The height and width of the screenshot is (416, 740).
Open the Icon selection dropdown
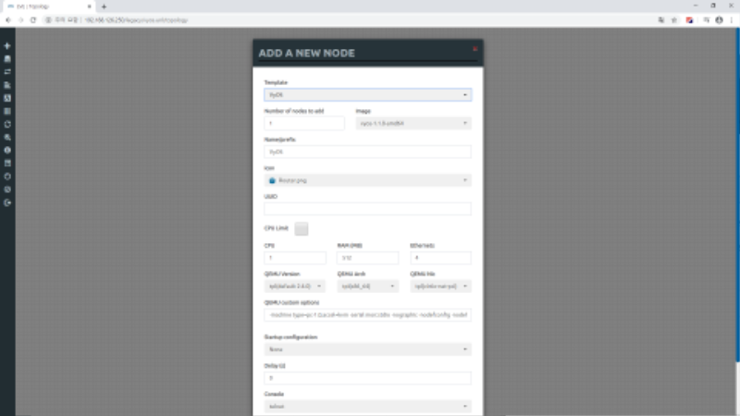(367, 180)
